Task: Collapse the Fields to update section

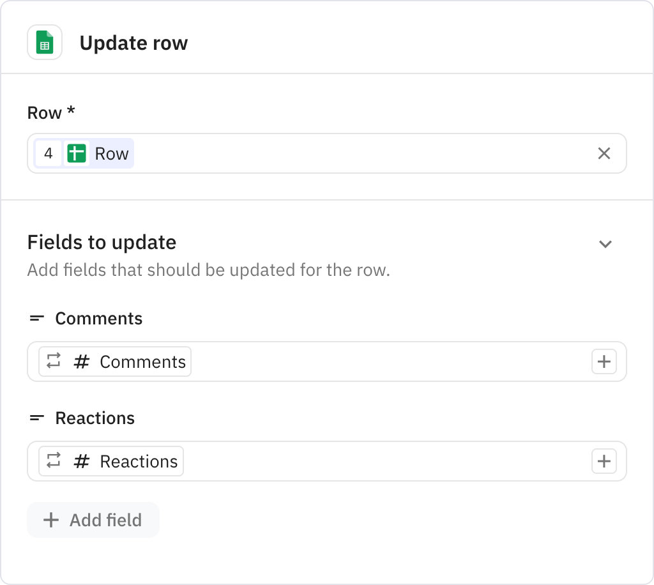Action: click(x=605, y=244)
